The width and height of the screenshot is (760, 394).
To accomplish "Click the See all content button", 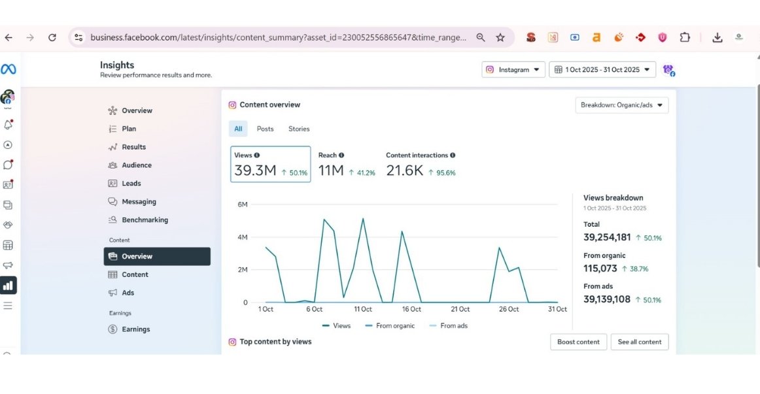I will [640, 342].
